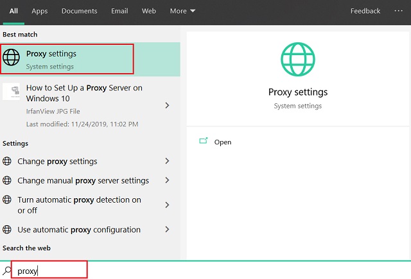Screen dimensions: 411x279
Task: Expand arrow for Change proxy settings
Action: (x=167, y=161)
